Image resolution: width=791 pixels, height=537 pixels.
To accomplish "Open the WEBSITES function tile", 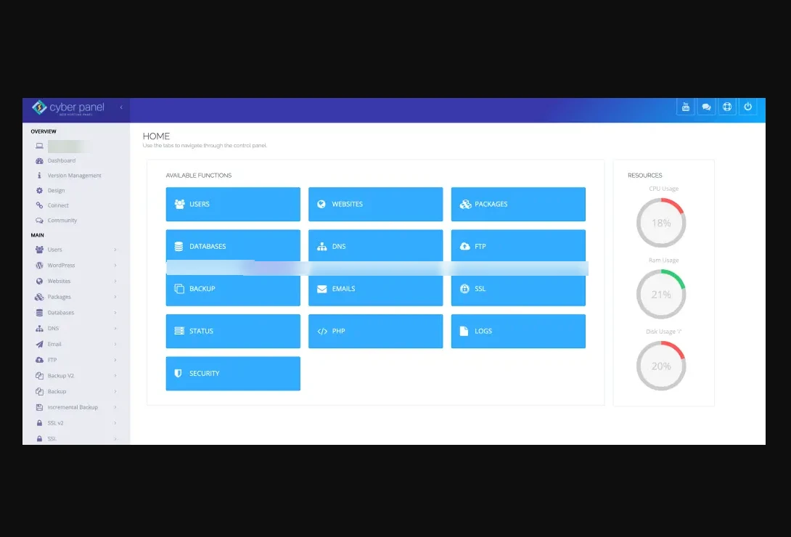I will point(375,204).
